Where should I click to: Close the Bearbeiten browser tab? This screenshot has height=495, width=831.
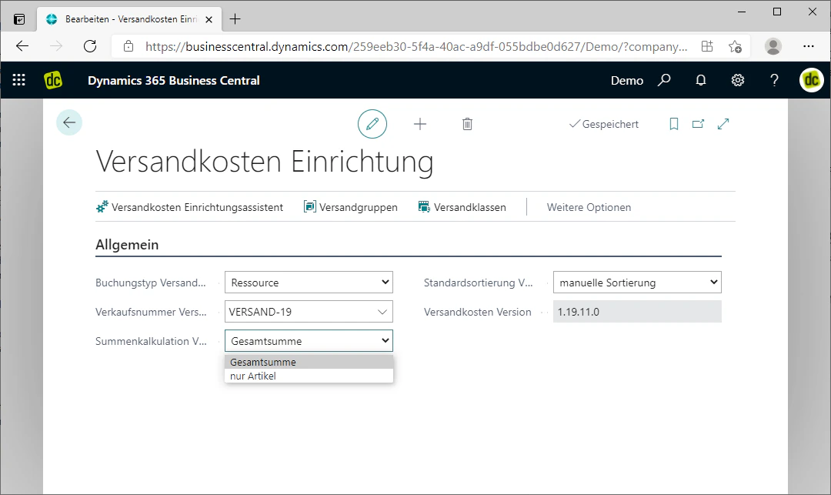click(x=209, y=19)
